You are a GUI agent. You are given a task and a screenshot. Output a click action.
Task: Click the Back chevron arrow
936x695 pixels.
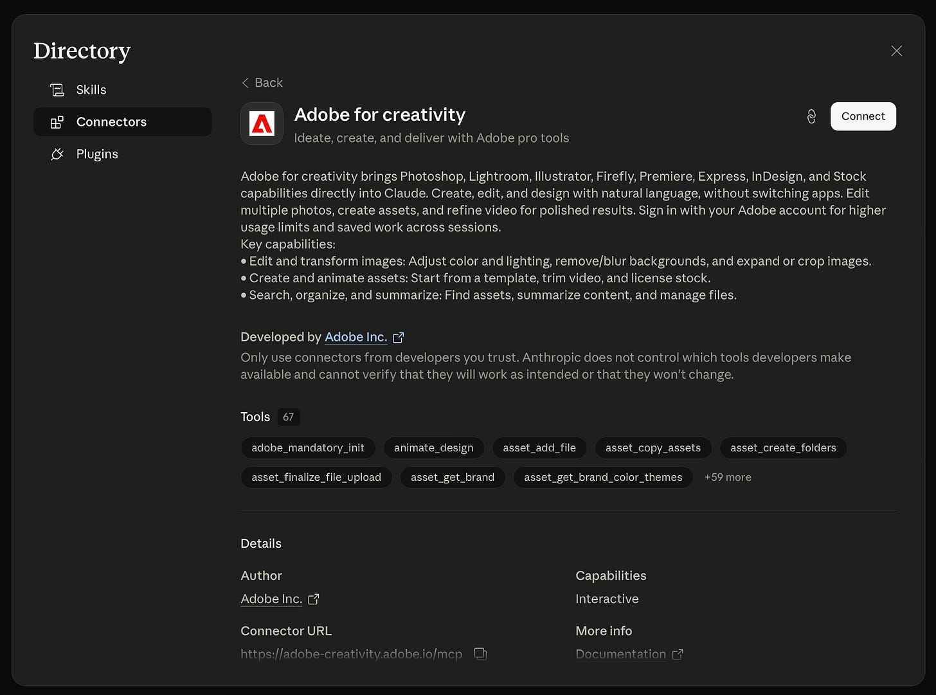(x=245, y=82)
